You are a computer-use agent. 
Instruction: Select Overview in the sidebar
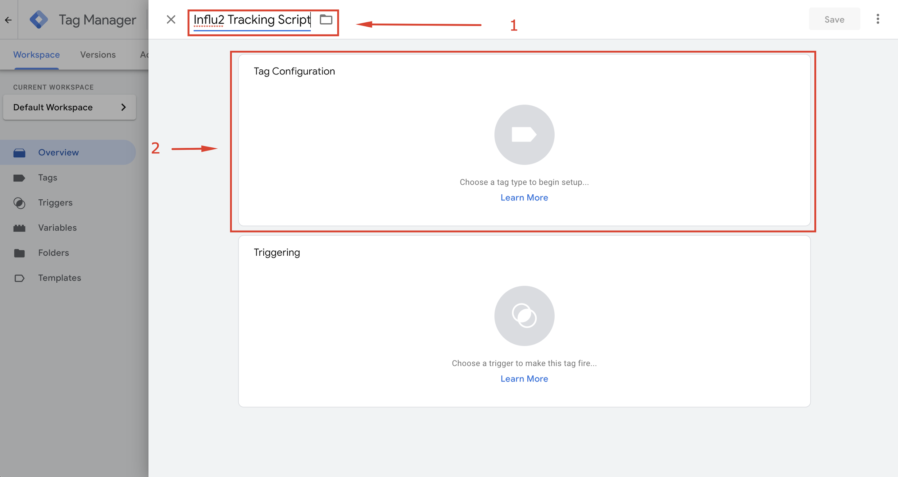click(58, 152)
